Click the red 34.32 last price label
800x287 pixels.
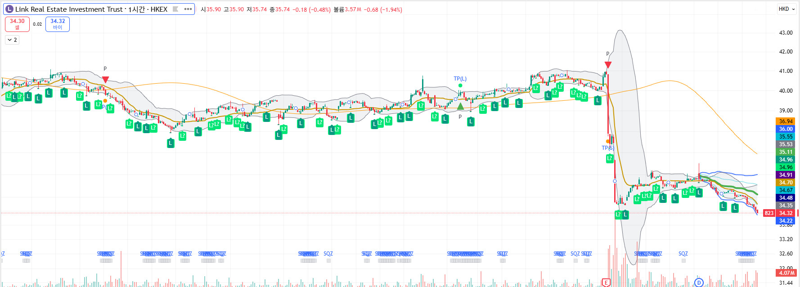point(786,213)
